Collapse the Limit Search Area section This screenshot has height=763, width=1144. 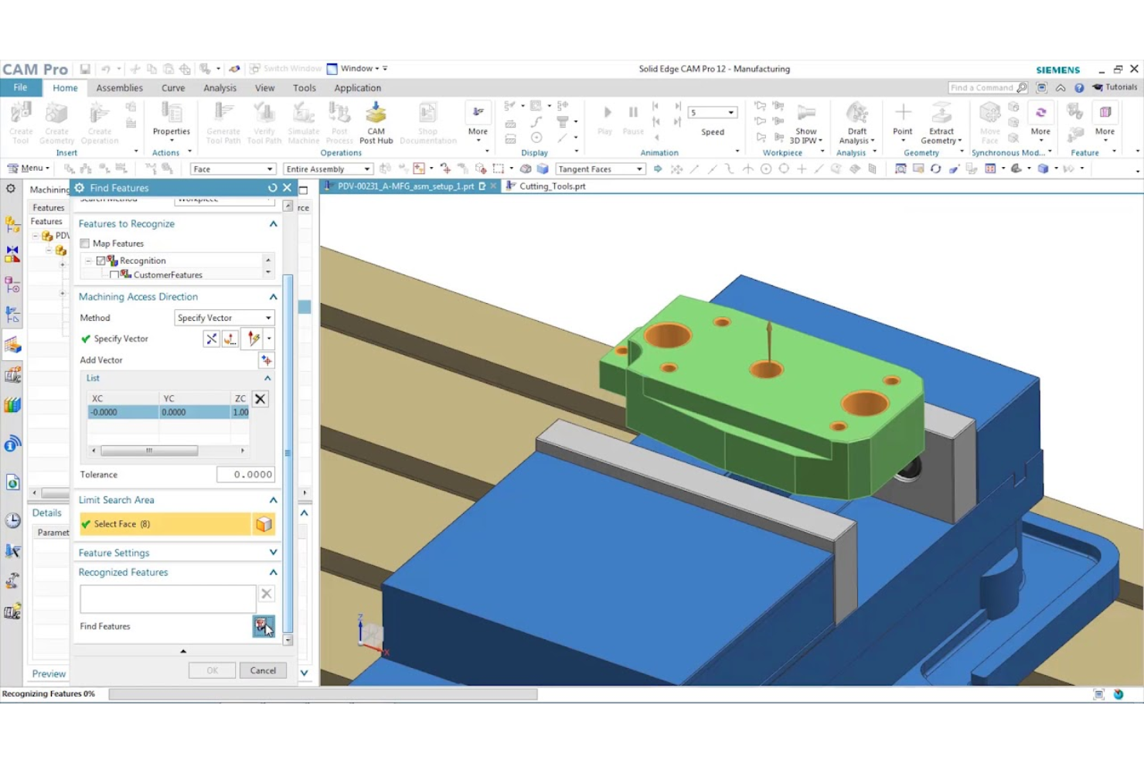[273, 500]
